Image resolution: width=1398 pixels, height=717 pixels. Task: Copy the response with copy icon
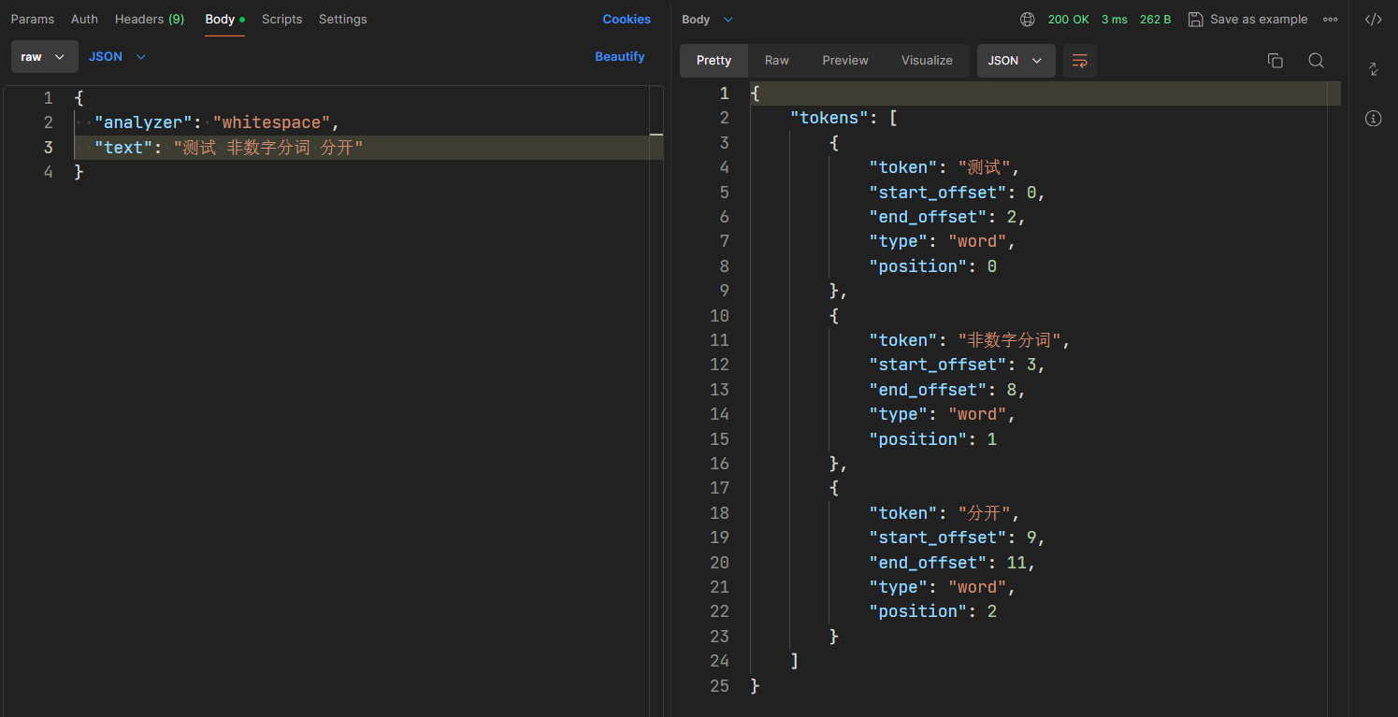[1275, 60]
